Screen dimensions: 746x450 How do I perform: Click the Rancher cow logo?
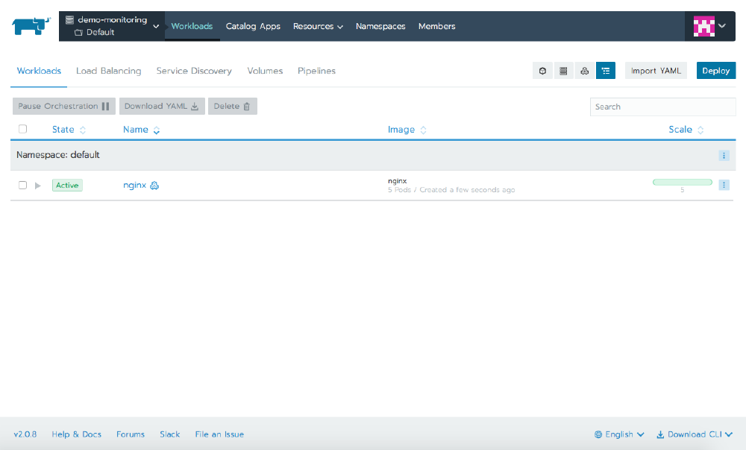[x=30, y=25]
